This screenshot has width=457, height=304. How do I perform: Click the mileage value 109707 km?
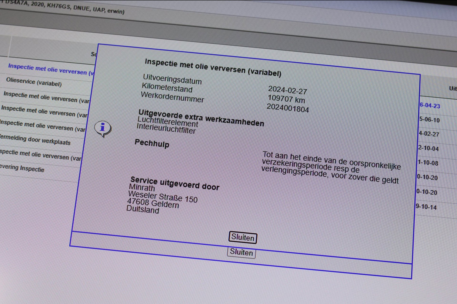(286, 100)
